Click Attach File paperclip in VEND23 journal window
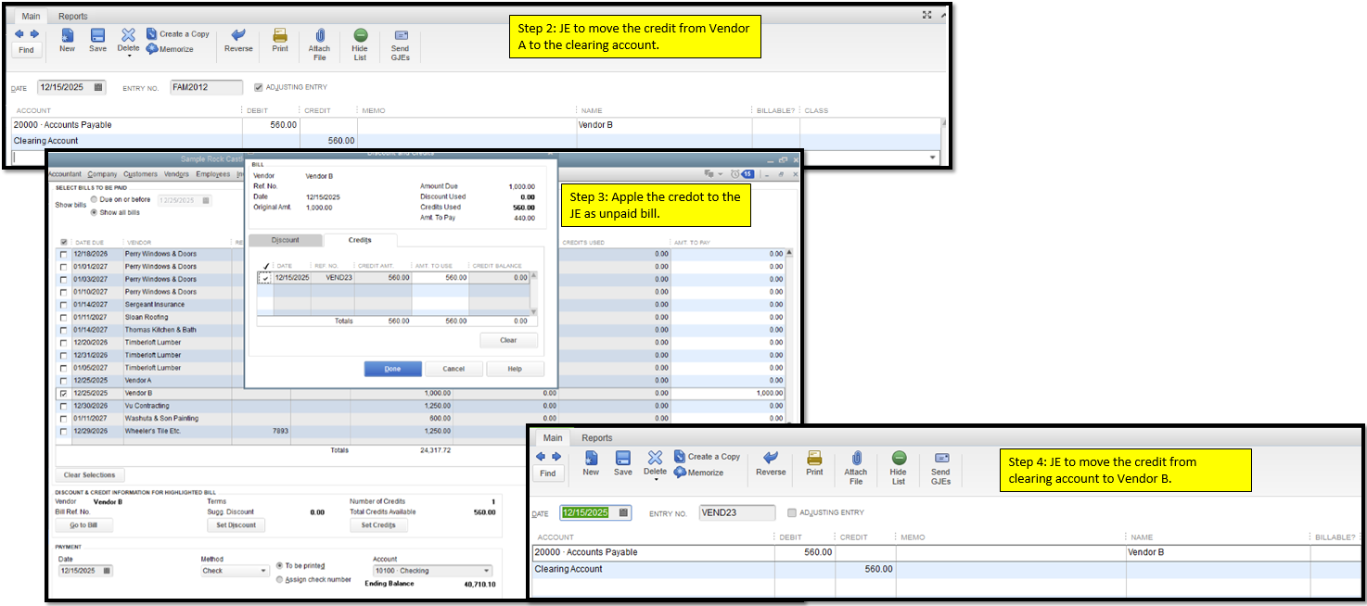 point(856,458)
